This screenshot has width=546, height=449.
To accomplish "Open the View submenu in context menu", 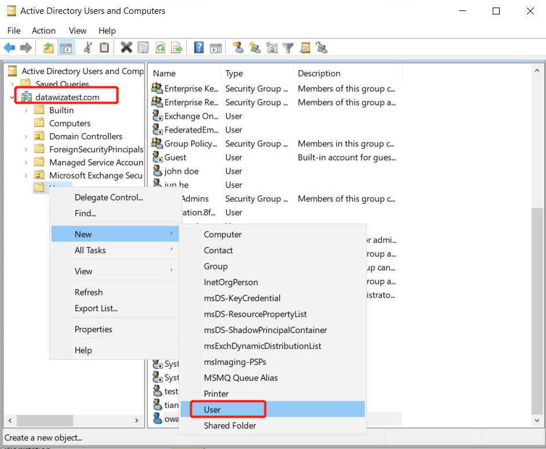I will [x=115, y=271].
